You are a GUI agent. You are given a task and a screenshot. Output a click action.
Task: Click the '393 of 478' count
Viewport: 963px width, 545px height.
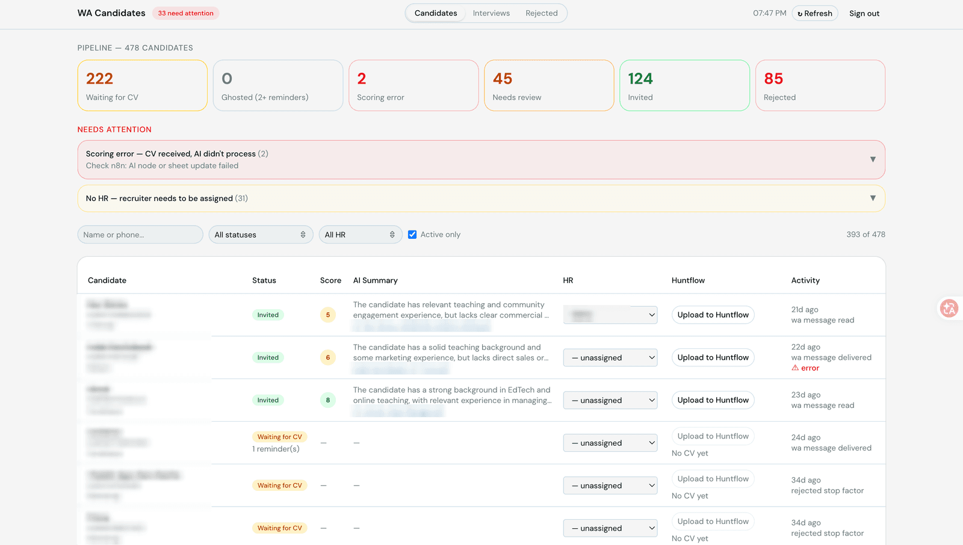pos(865,235)
